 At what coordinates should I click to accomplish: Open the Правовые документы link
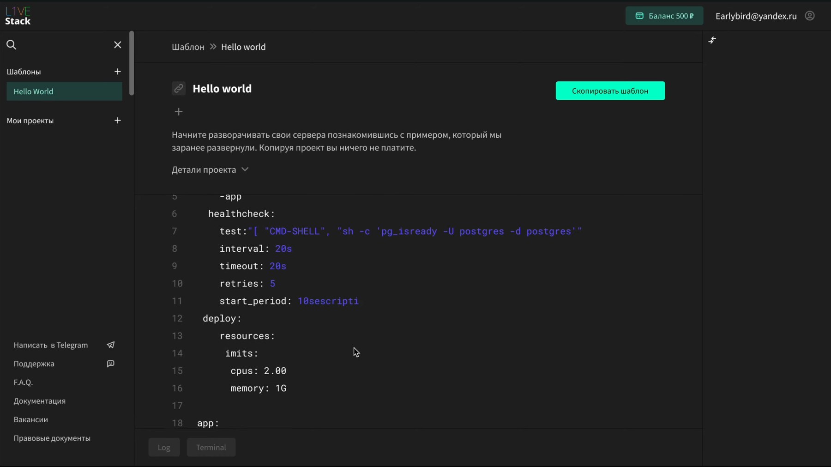coord(52,438)
